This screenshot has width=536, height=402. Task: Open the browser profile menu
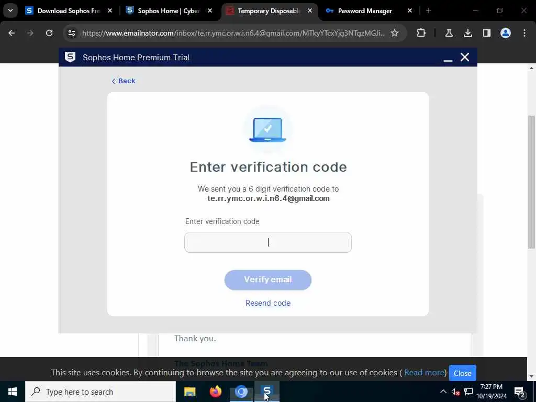click(x=506, y=33)
